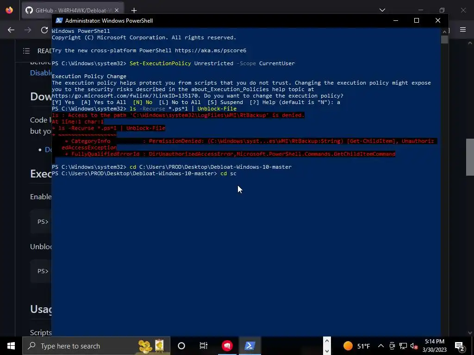This screenshot has height=355, width=474.
Task: Click the red 'Access to the path' error line
Action: 178,115
